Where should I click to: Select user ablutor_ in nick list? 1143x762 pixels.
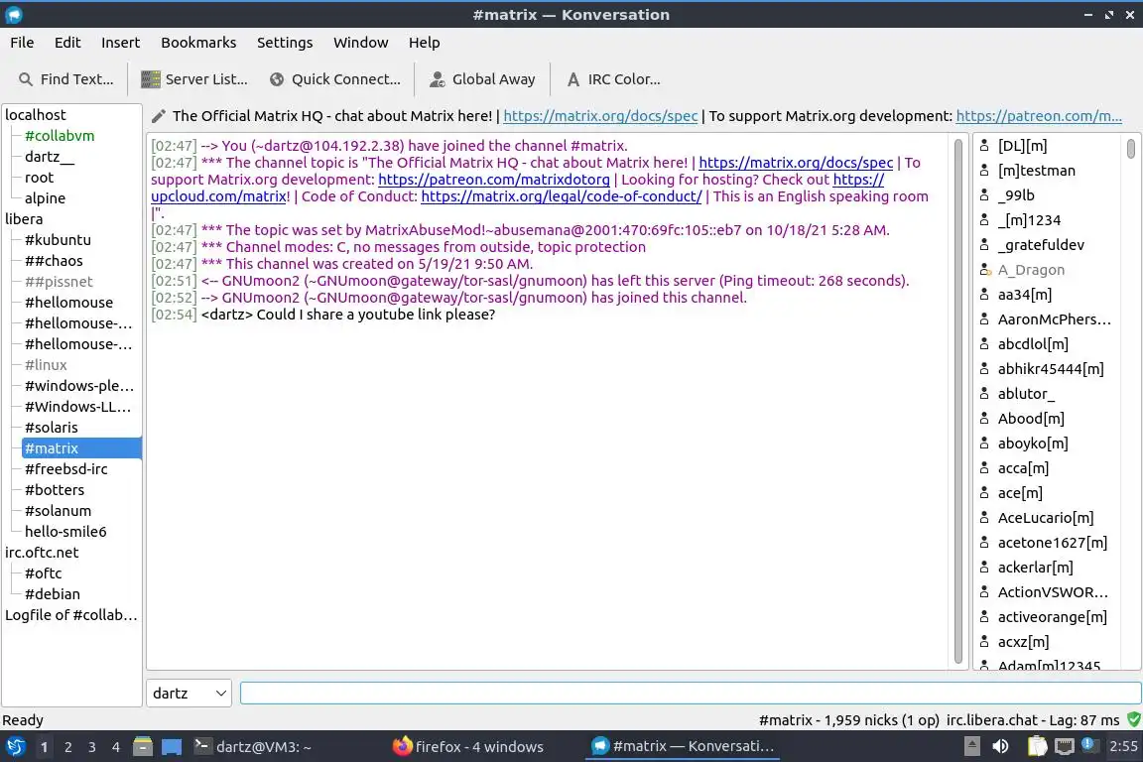click(x=1026, y=394)
